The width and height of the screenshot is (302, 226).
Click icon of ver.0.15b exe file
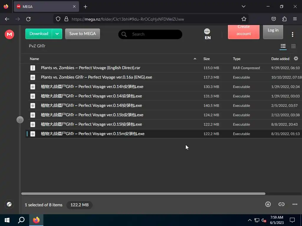click(x=33, y=115)
